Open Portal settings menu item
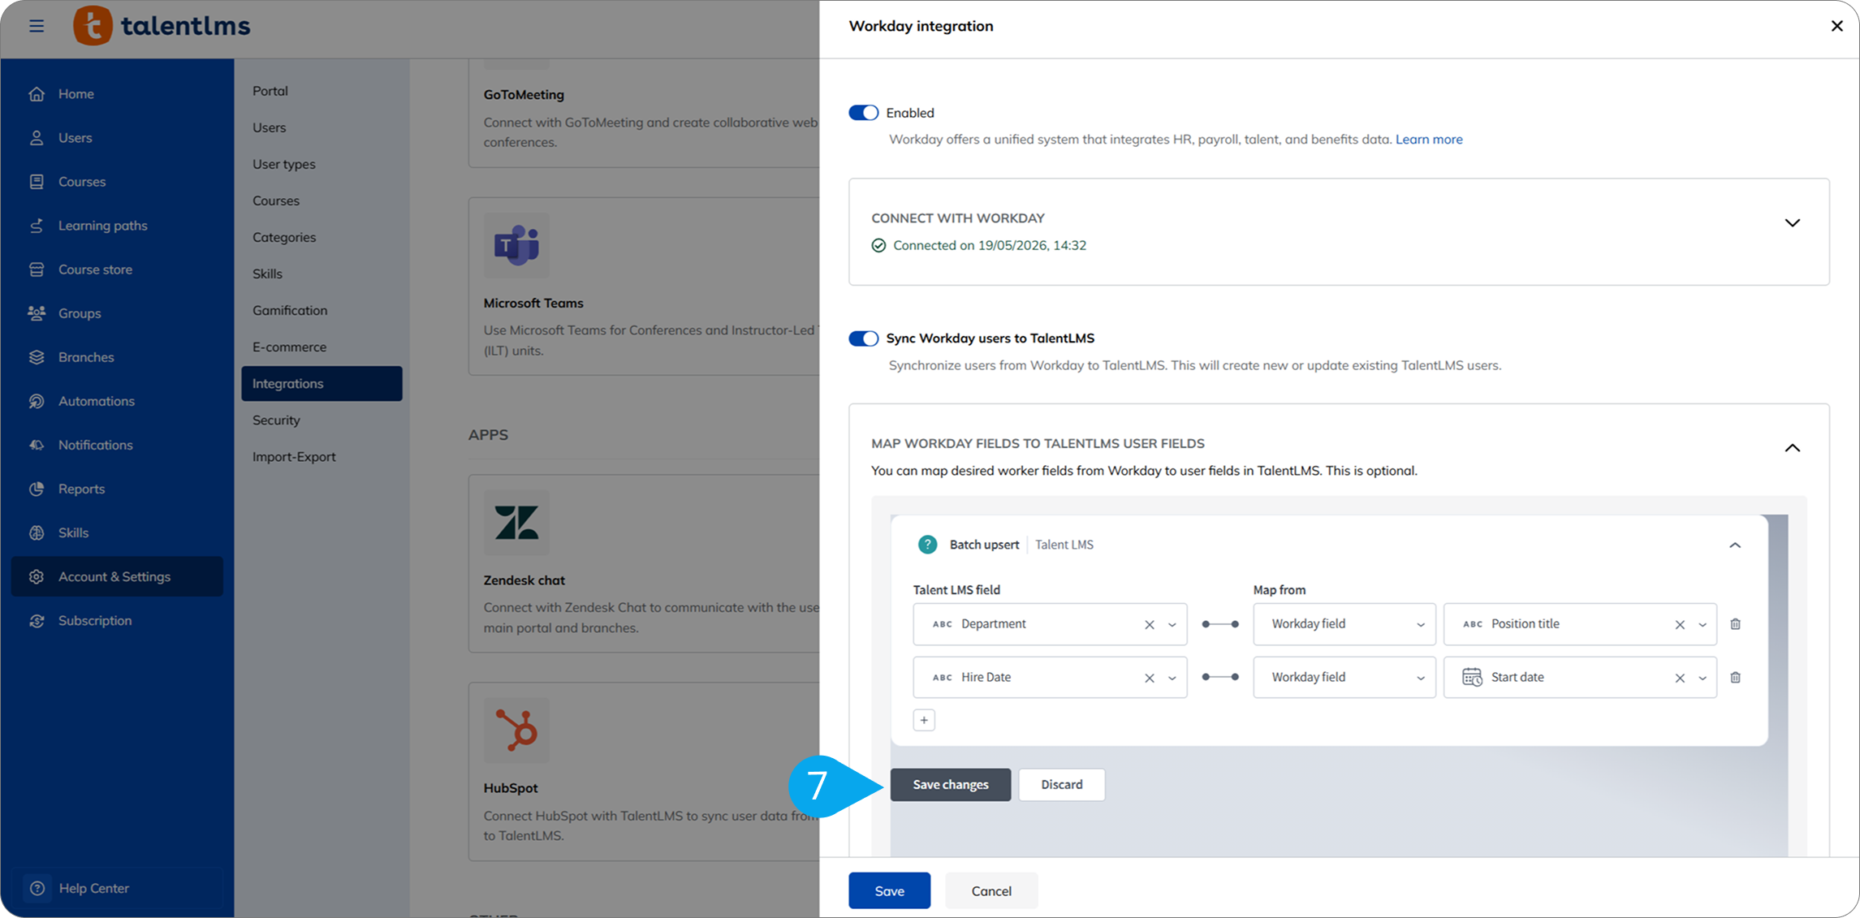The width and height of the screenshot is (1860, 918). [x=270, y=91]
